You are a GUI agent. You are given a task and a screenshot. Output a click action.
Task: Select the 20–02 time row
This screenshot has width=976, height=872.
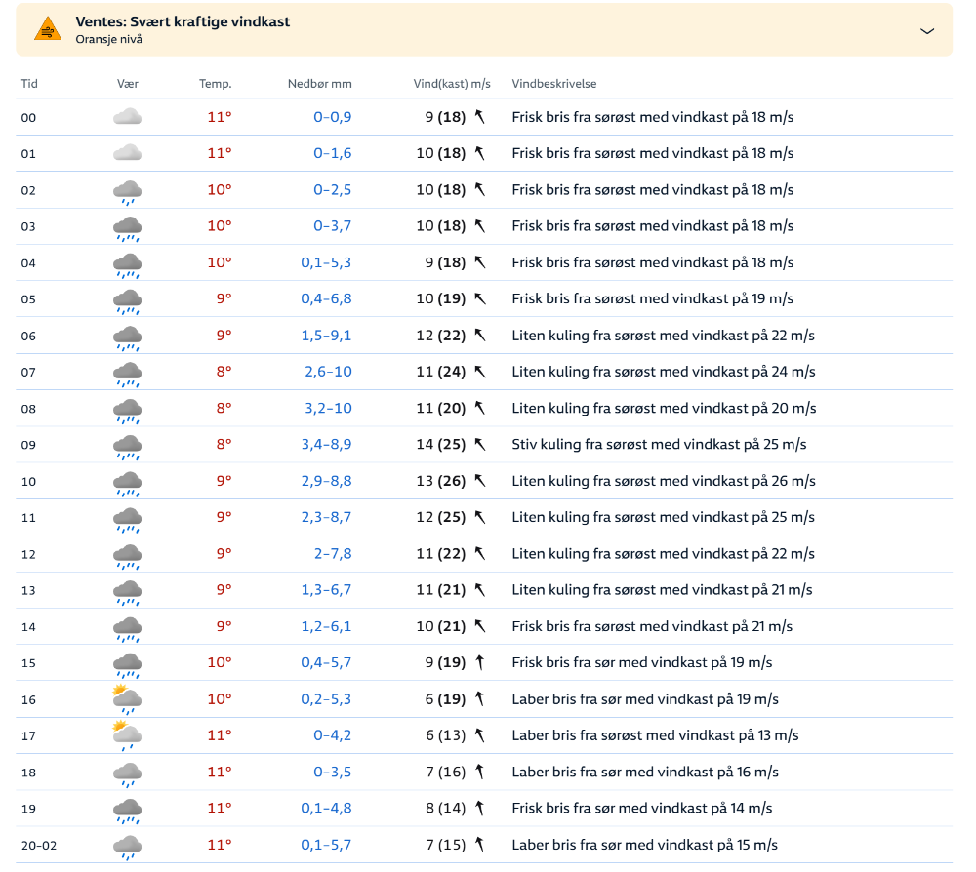click(39, 845)
